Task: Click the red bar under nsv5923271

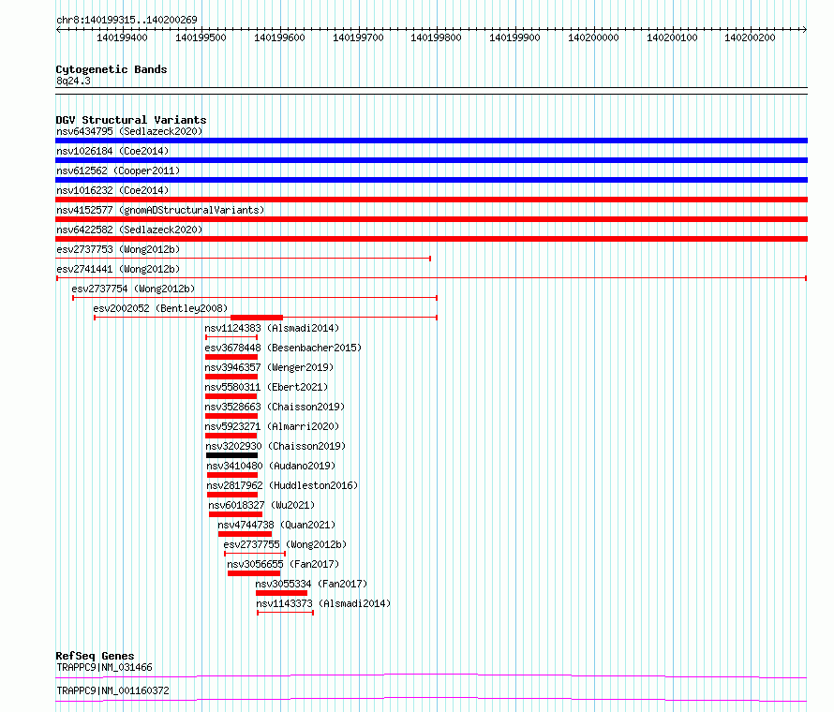Action: [231, 436]
